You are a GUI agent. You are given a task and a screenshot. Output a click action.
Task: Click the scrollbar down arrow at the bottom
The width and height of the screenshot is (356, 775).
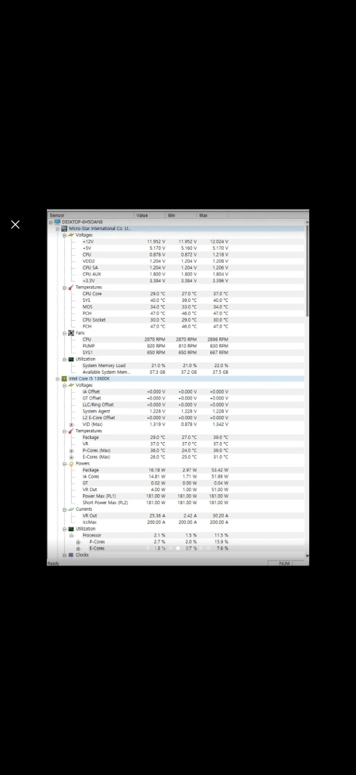click(307, 556)
